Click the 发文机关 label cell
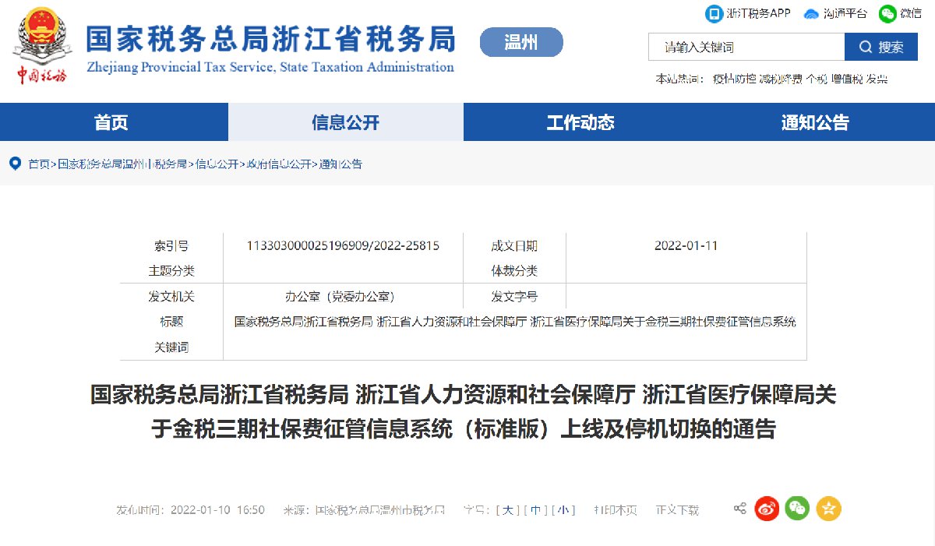 point(171,296)
